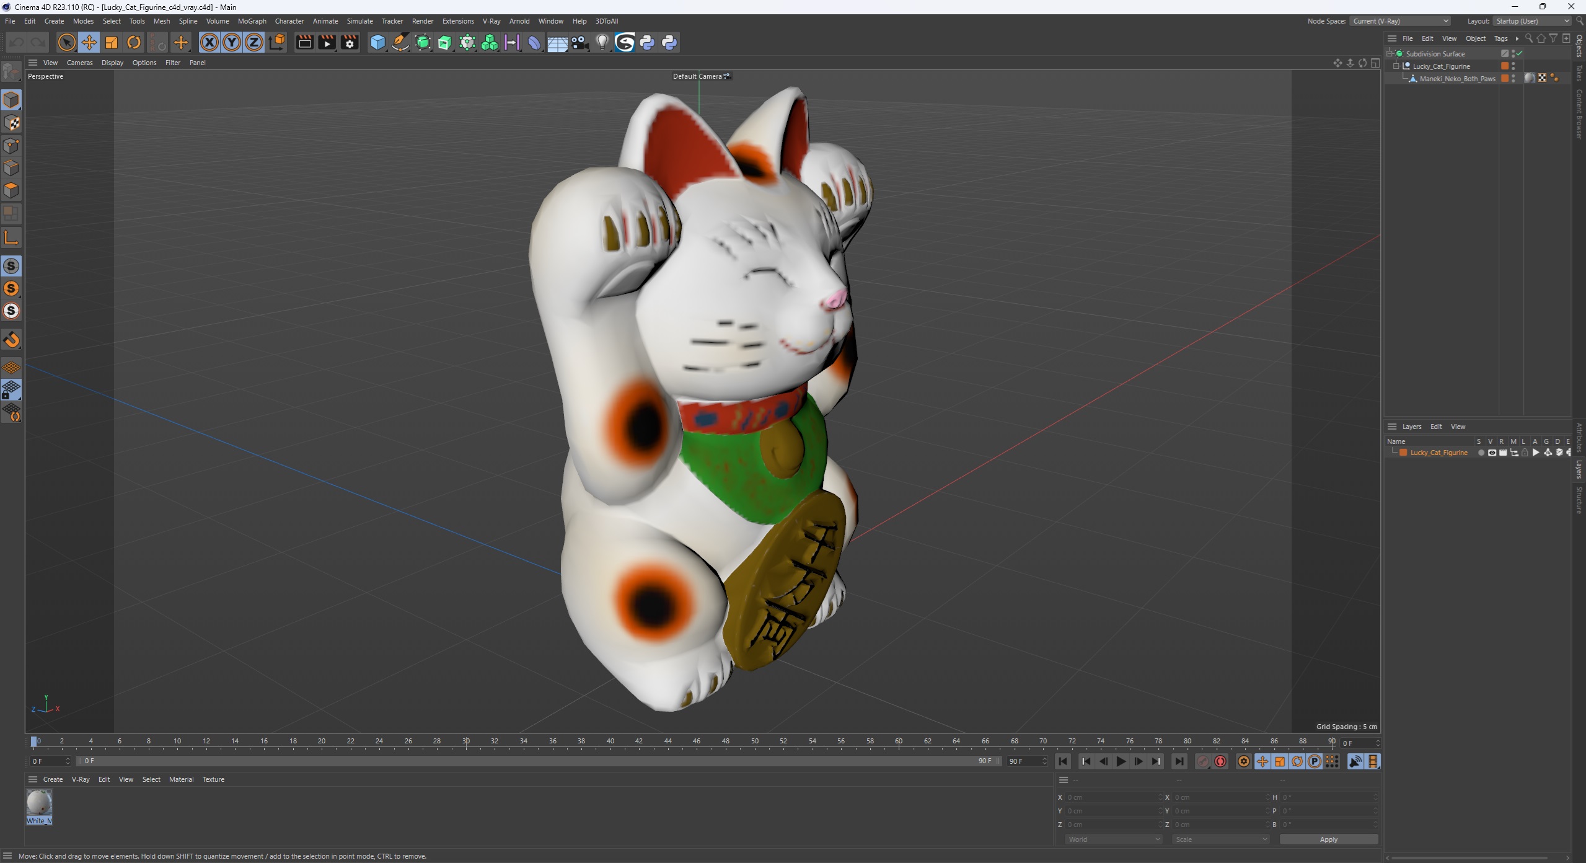Open the material manager Texture menu
The width and height of the screenshot is (1586, 863).
[x=213, y=779]
